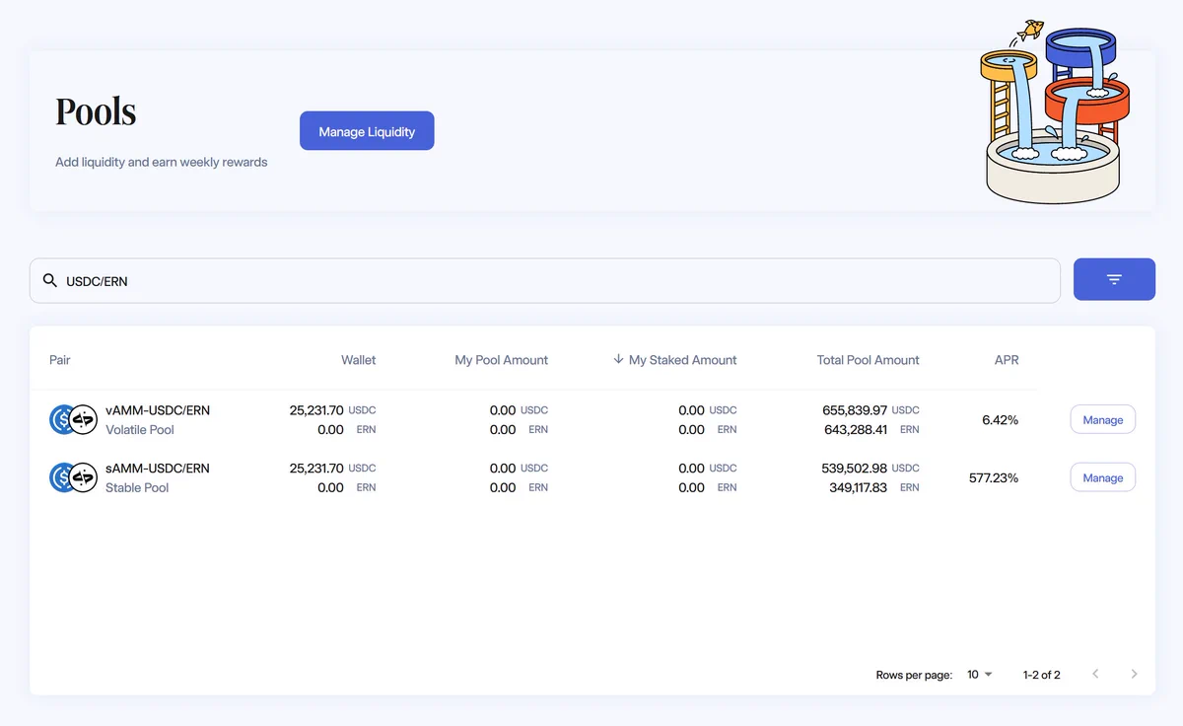This screenshot has height=726, width=1183.
Task: Click 'Add liquidity and earn weekly rewards' text
Action: 162,162
